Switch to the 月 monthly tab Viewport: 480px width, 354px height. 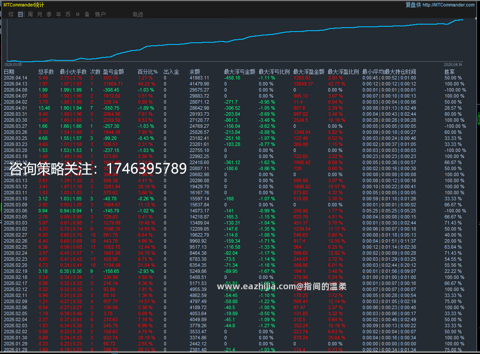(x=39, y=14)
